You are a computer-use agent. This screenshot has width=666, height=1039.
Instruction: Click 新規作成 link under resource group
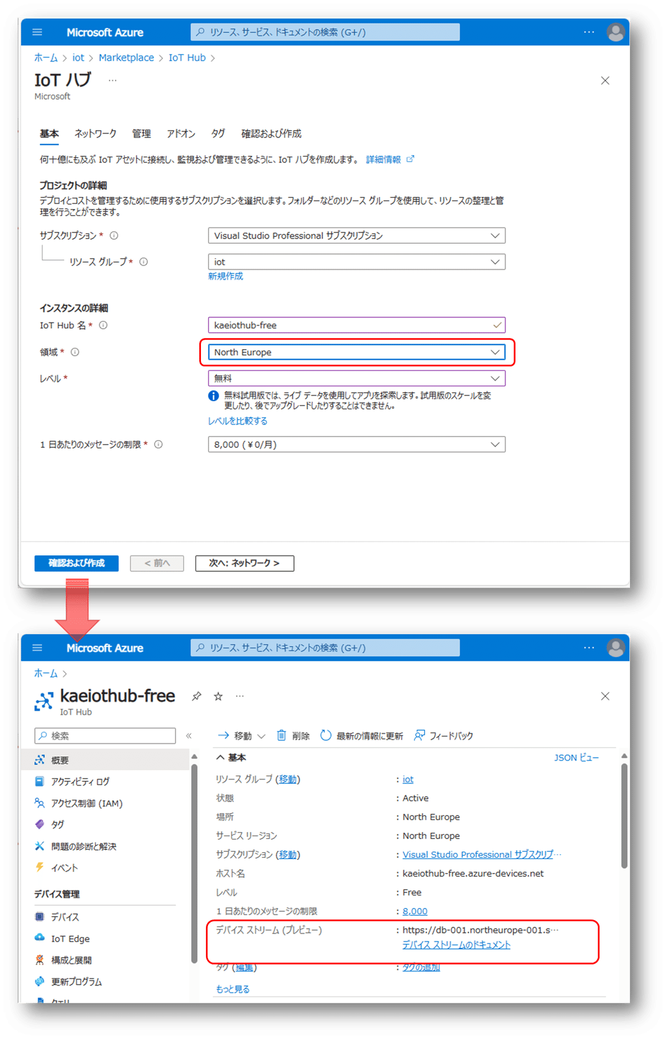point(225,276)
